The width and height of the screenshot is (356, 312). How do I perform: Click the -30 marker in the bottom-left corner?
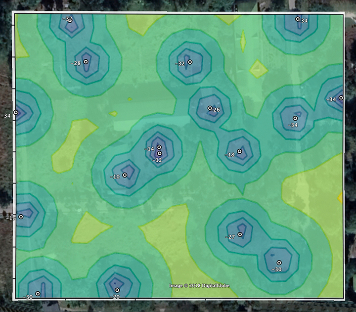(x=38, y=294)
